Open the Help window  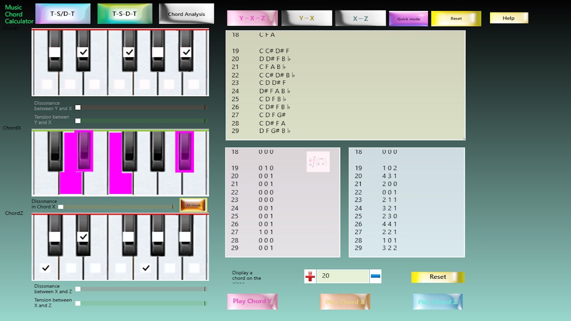(x=509, y=18)
